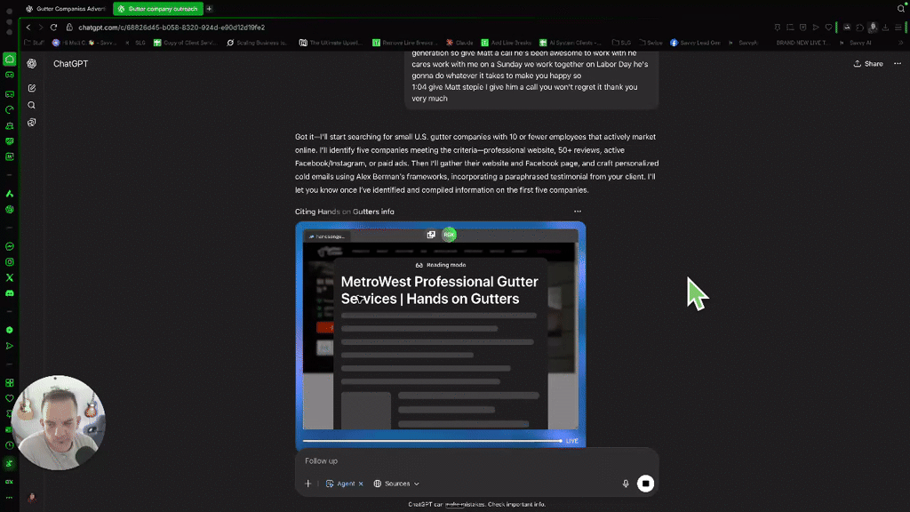Viewport: 910px width, 512px height.
Task: Open the Scaling Business bookmark
Action: (257, 43)
